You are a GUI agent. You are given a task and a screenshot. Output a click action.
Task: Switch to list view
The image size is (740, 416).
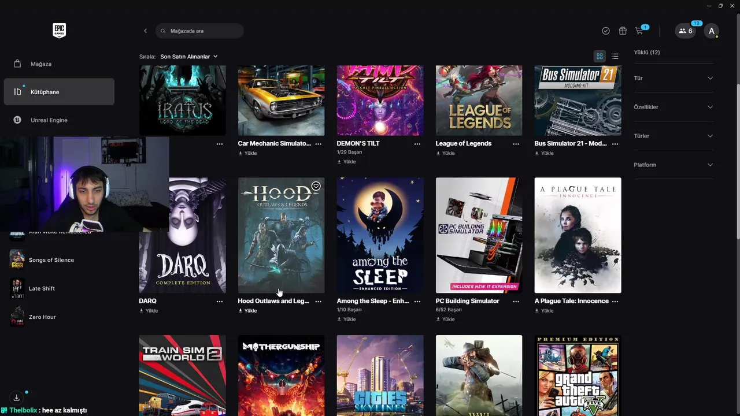pos(615,56)
